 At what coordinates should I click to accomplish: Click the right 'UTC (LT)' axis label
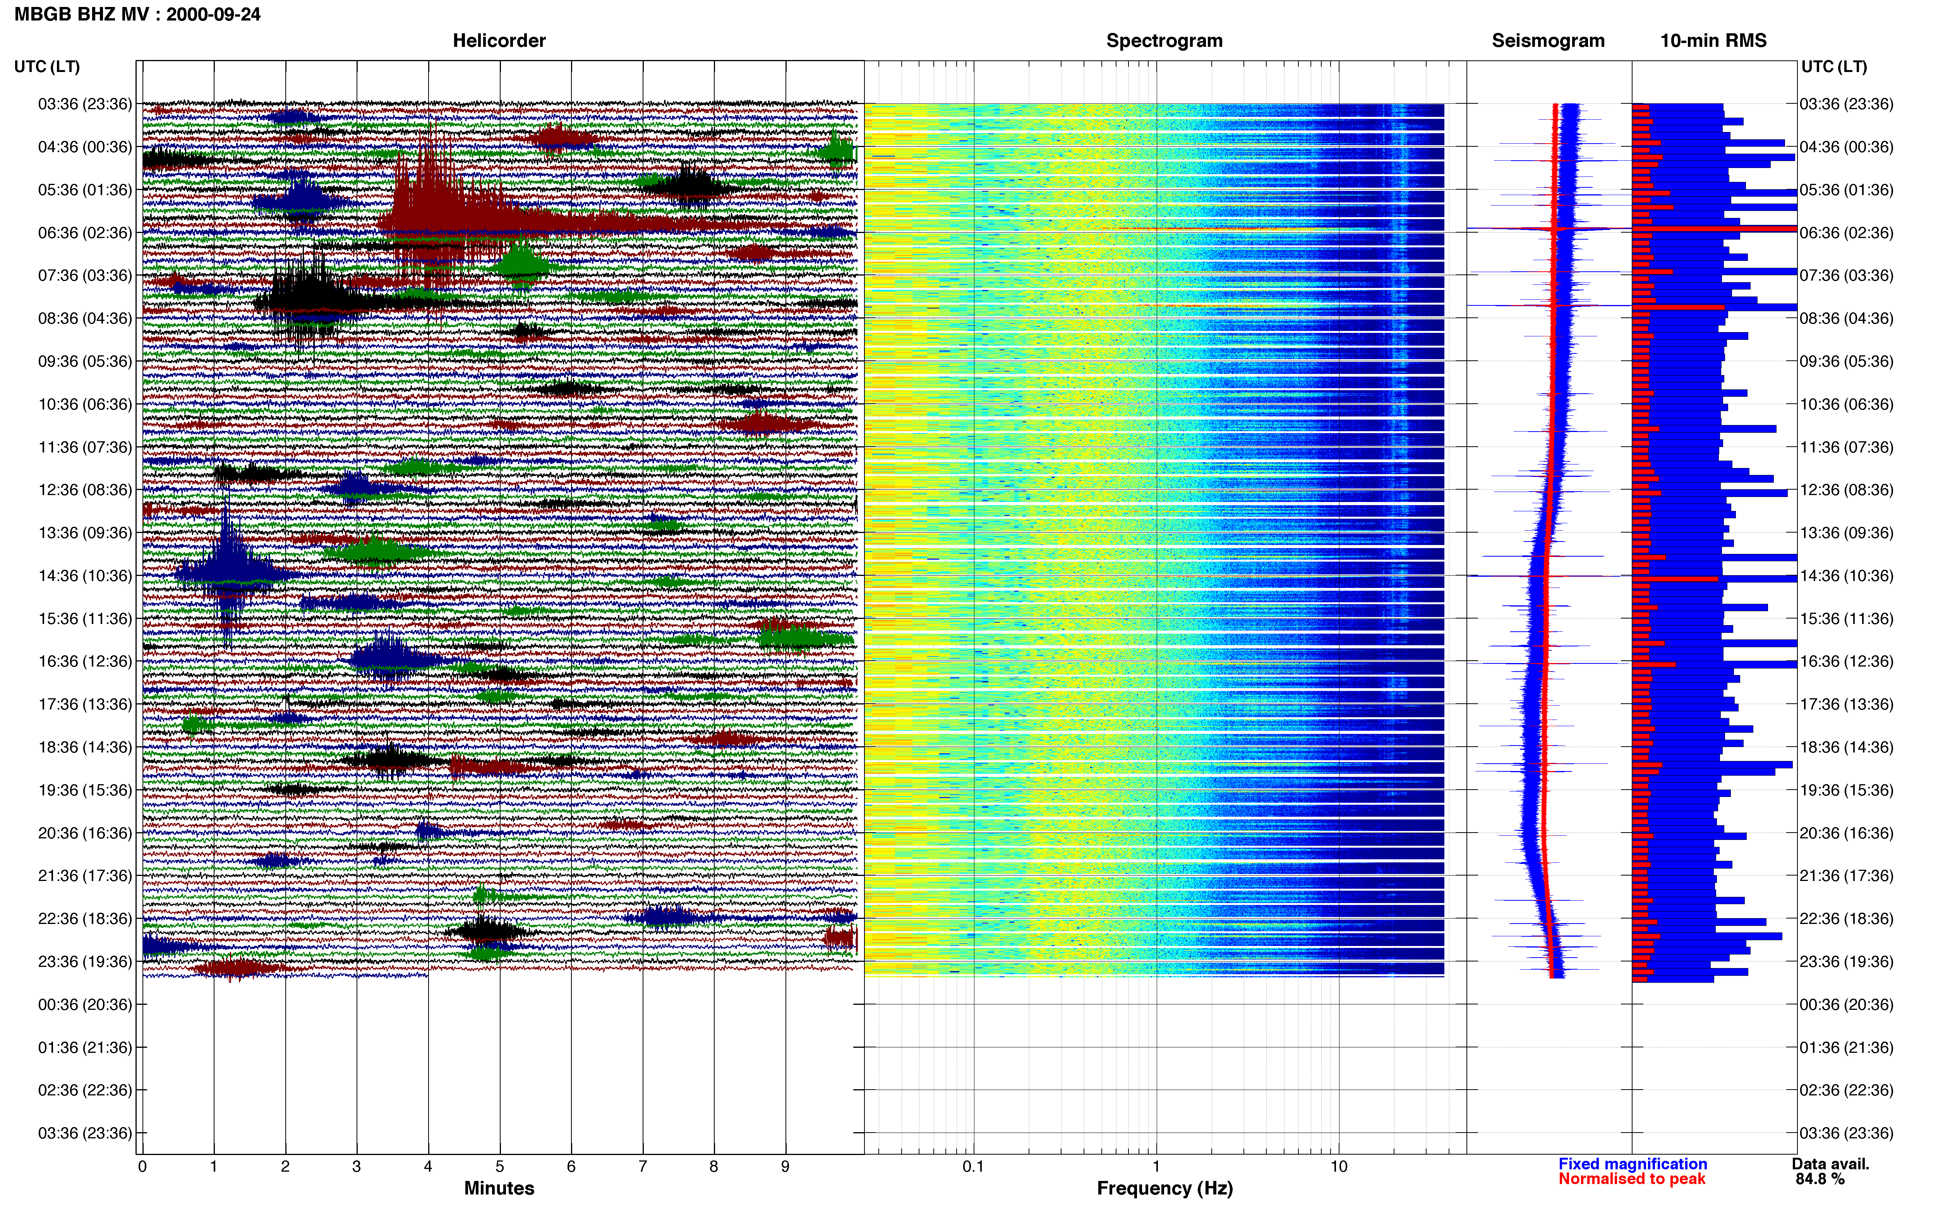(1834, 67)
